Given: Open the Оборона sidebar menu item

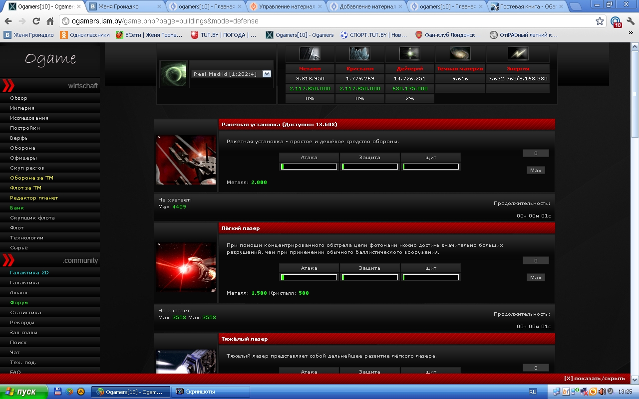Looking at the screenshot, I should click(22, 148).
